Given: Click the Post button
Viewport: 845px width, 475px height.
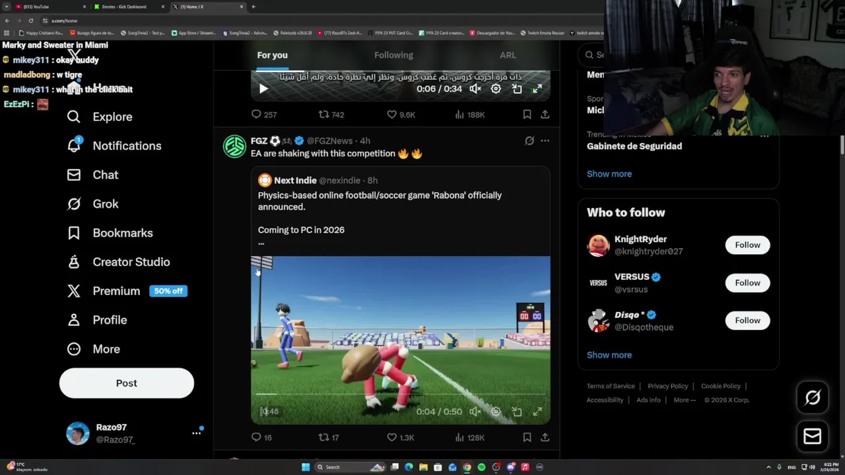Looking at the screenshot, I should [127, 383].
